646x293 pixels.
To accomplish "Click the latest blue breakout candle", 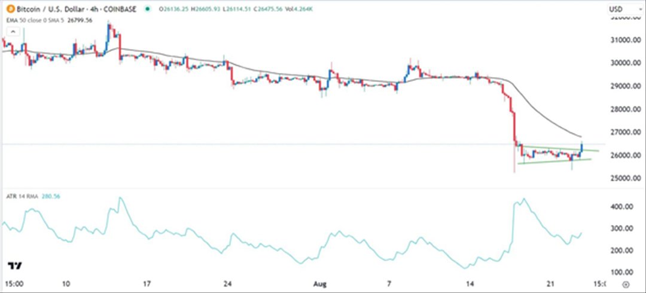I will pyautogui.click(x=582, y=148).
